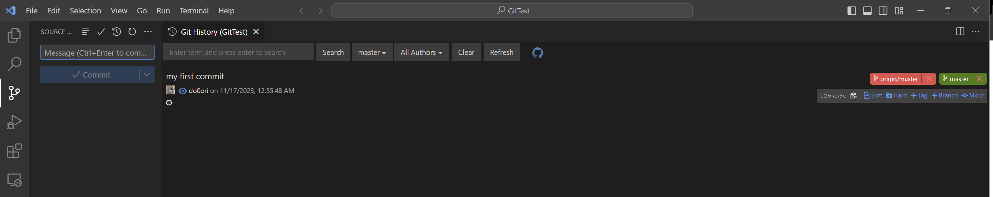This screenshot has height=197, width=993.
Task: Create a Branch from this commit
Action: [x=945, y=96]
